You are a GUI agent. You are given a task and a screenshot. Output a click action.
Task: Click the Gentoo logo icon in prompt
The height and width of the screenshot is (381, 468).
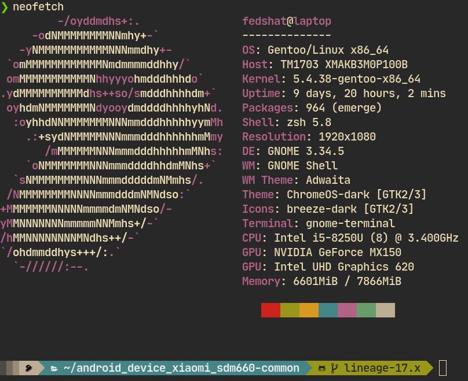coord(28,368)
